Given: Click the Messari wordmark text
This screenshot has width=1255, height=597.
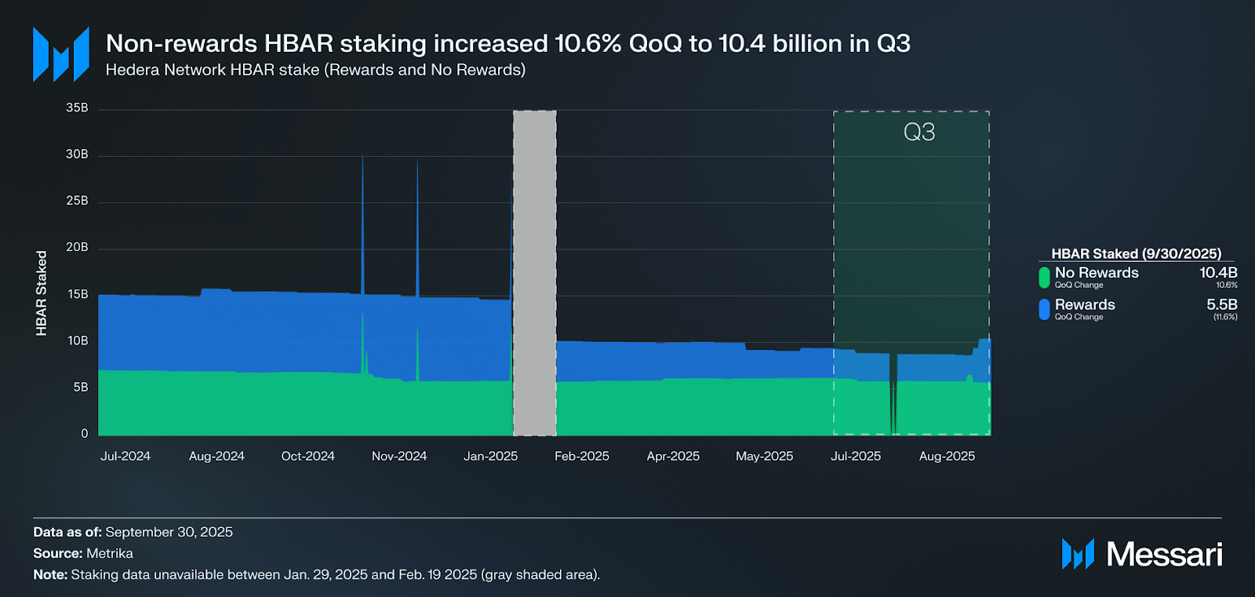Looking at the screenshot, I should (x=1164, y=555).
